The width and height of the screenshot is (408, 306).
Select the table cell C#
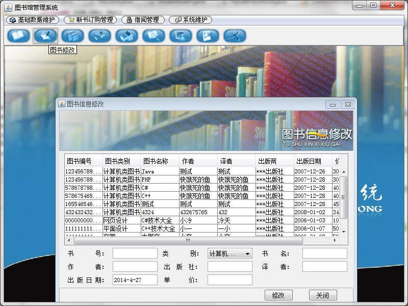(160, 188)
